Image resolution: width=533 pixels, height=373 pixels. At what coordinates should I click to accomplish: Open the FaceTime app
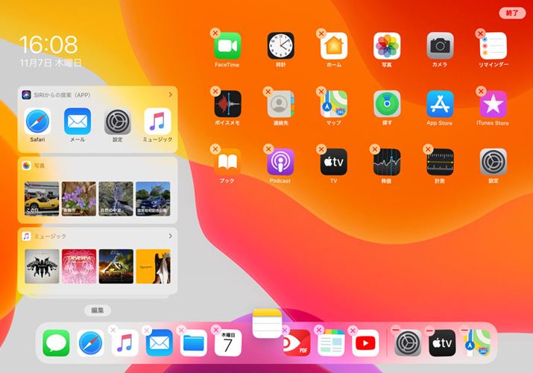(x=227, y=46)
